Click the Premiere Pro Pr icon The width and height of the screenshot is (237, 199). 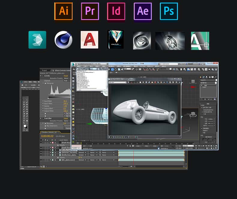pos(90,11)
